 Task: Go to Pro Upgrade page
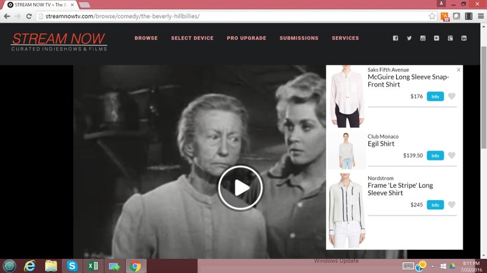point(246,38)
